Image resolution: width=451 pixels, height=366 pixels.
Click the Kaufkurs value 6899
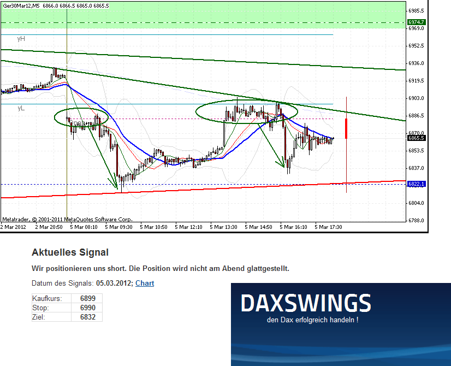[x=88, y=298]
